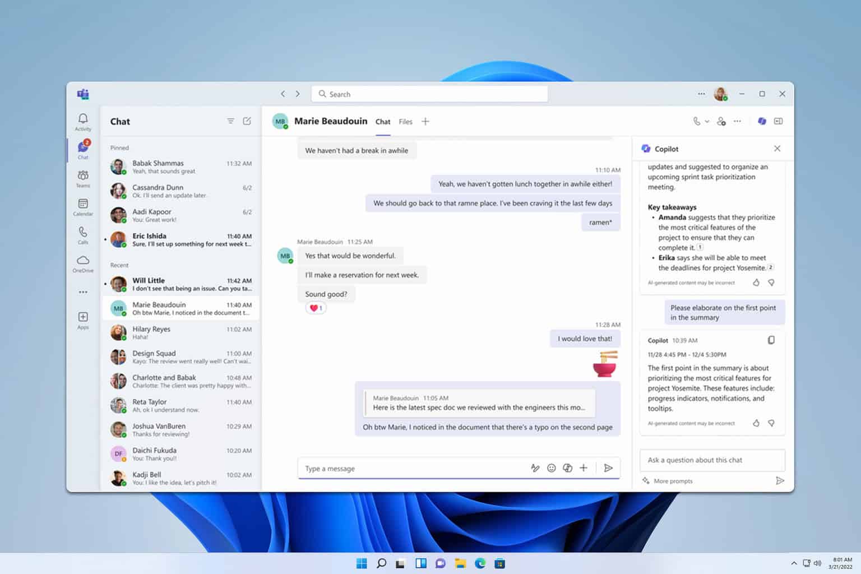Open chat with Hilary Reyes

click(180, 332)
